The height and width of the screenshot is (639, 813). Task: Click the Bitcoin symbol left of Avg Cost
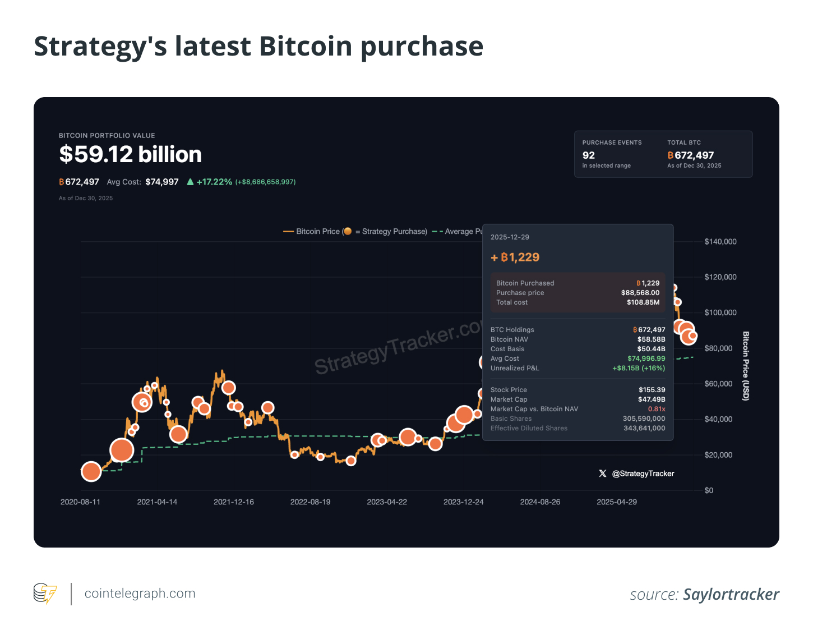62,182
